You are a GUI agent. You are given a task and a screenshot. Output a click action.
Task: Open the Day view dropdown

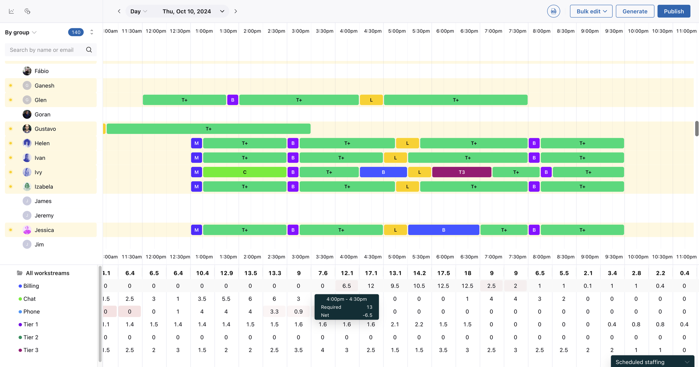[x=139, y=11]
